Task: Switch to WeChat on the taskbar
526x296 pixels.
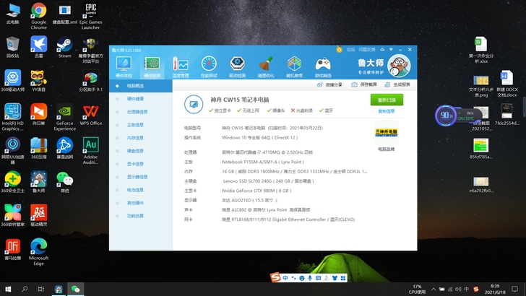Action: click(x=75, y=289)
